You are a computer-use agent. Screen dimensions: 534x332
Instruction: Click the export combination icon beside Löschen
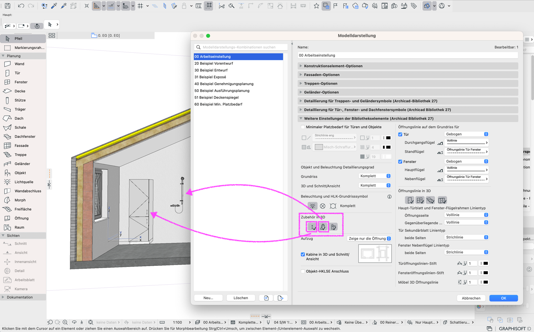(280, 298)
